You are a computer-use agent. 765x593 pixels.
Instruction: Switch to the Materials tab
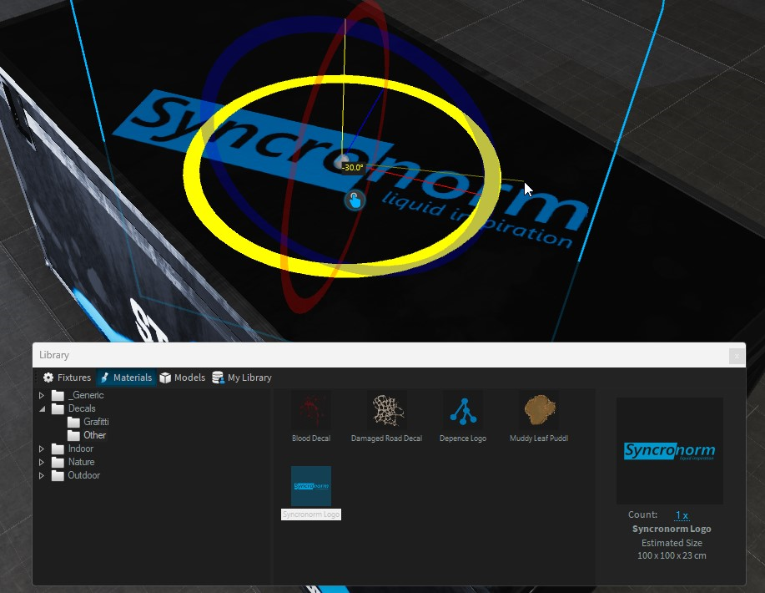126,378
